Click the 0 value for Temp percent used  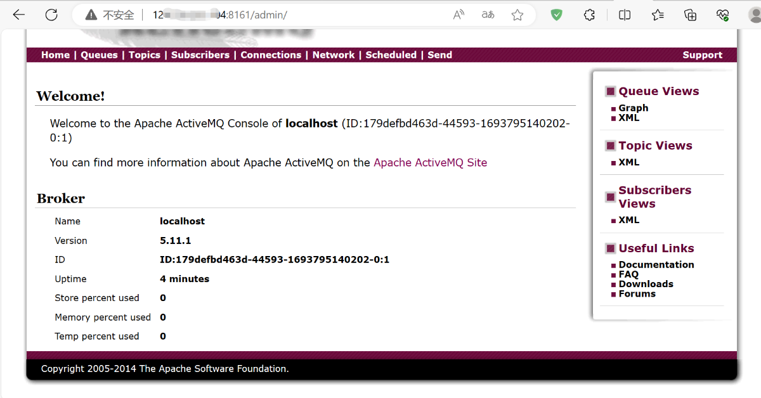click(x=163, y=337)
